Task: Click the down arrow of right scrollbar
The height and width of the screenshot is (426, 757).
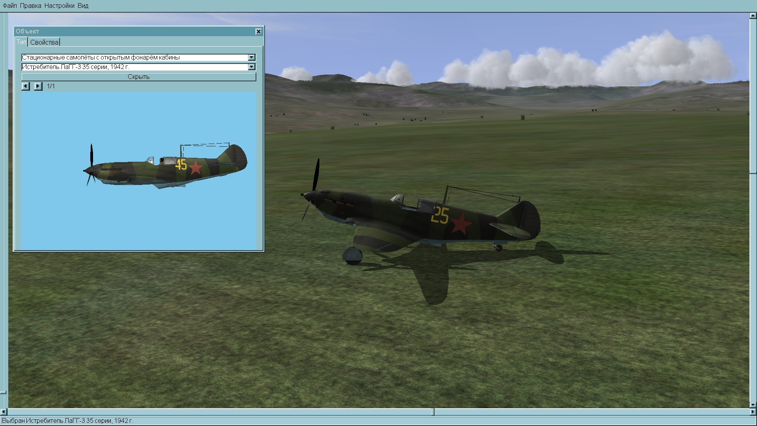Action: click(753, 405)
